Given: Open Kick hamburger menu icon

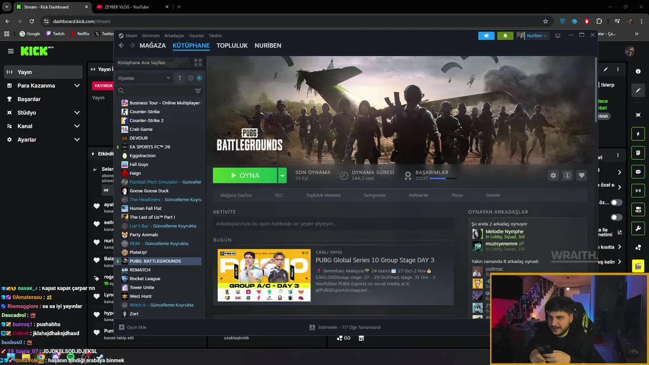Looking at the screenshot, I should (11, 51).
